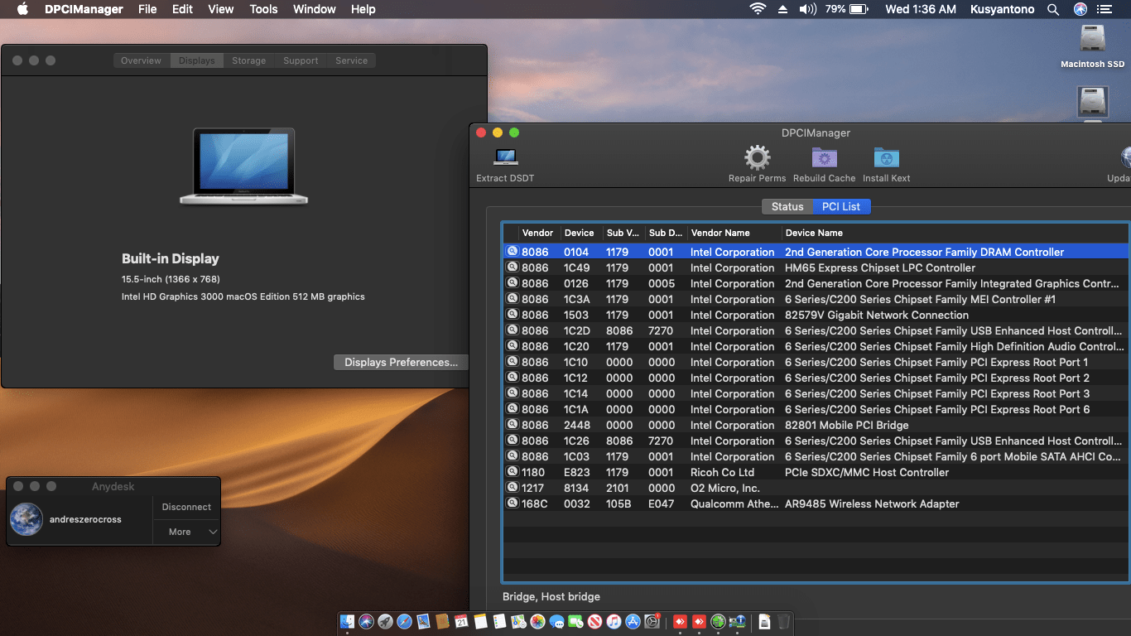Click the volume icon in the menu bar
This screenshot has height=636, width=1131.
coord(807,9)
